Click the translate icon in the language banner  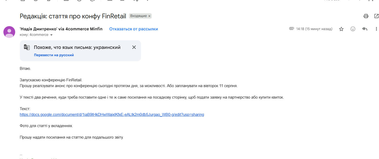pos(27,47)
